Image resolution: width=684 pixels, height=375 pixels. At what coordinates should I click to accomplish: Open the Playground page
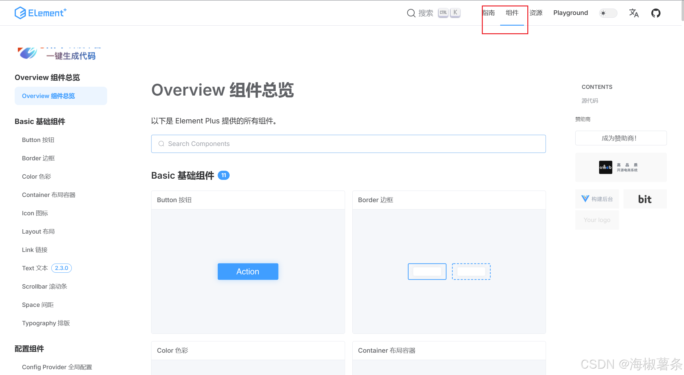coord(570,13)
